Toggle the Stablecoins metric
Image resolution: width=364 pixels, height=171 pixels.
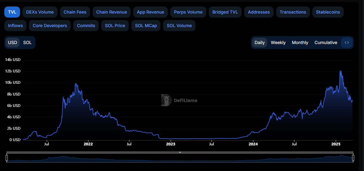(x=328, y=12)
